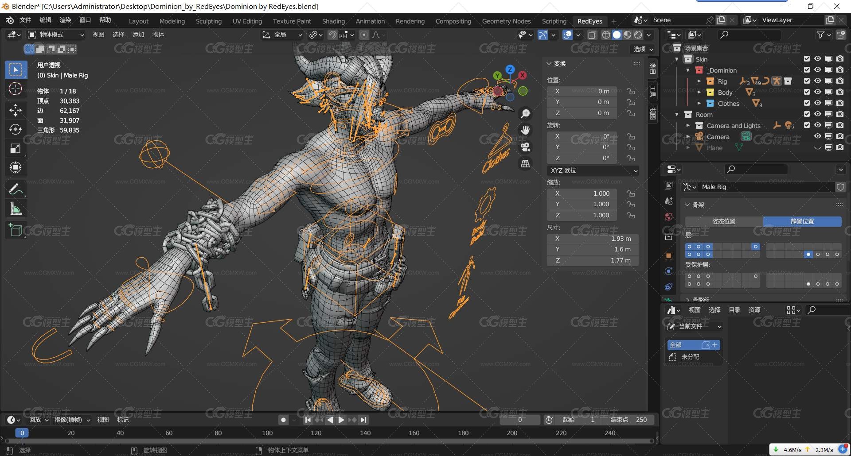The width and height of the screenshot is (851, 456).
Task: Hide the Rig collection in viewport
Action: click(818, 81)
